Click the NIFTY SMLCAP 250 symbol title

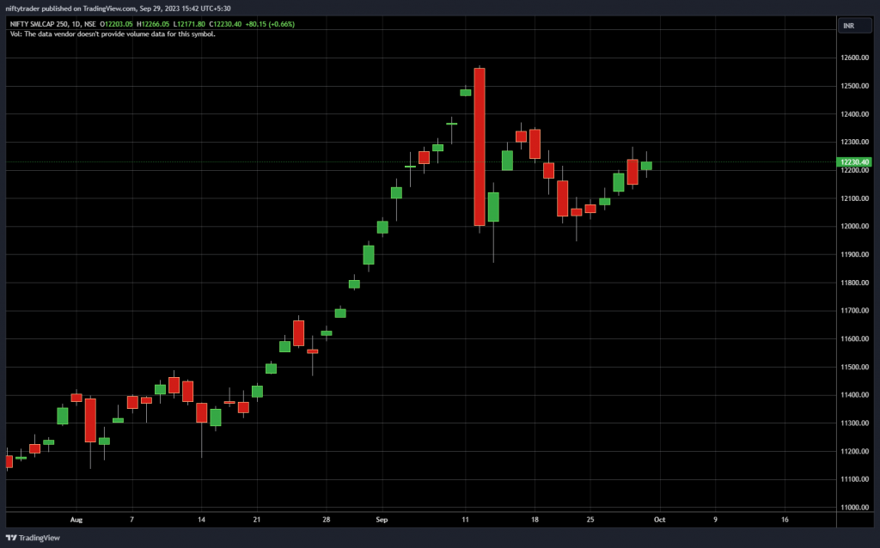coord(39,24)
